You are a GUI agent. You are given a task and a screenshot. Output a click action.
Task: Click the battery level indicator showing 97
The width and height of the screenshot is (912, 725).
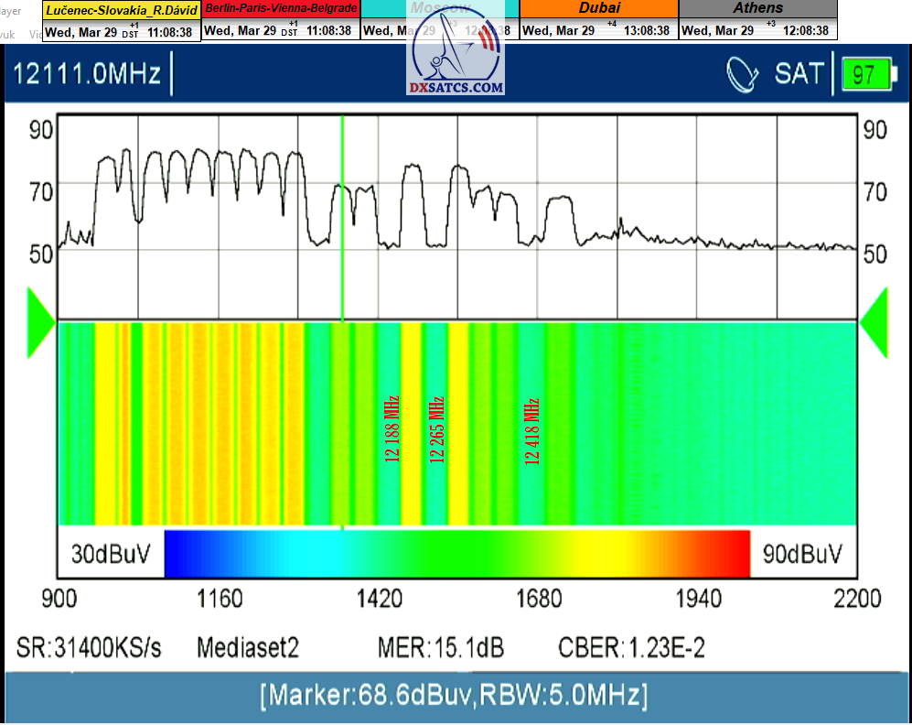[865, 74]
